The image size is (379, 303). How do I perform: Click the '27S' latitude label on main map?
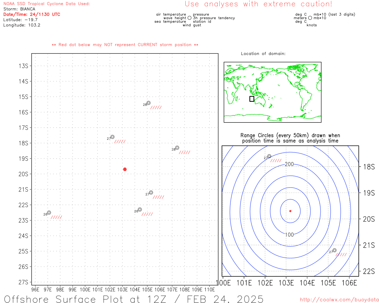pos(23,282)
